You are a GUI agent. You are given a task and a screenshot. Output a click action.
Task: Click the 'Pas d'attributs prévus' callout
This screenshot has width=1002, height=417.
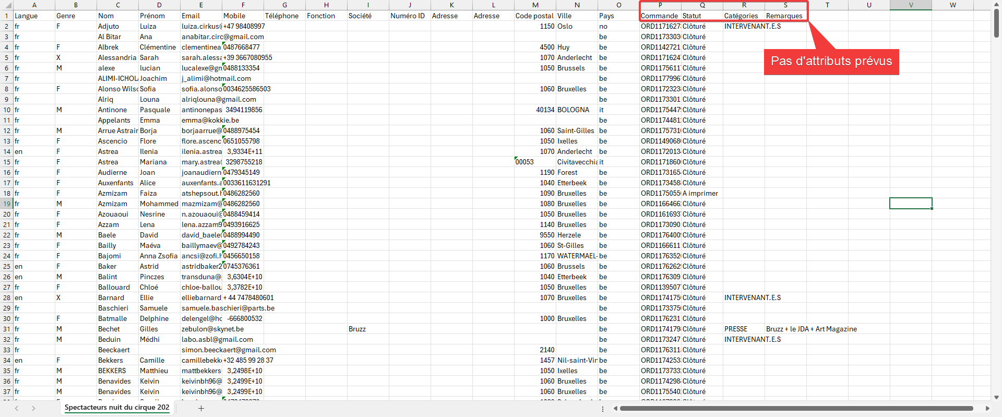coord(831,62)
